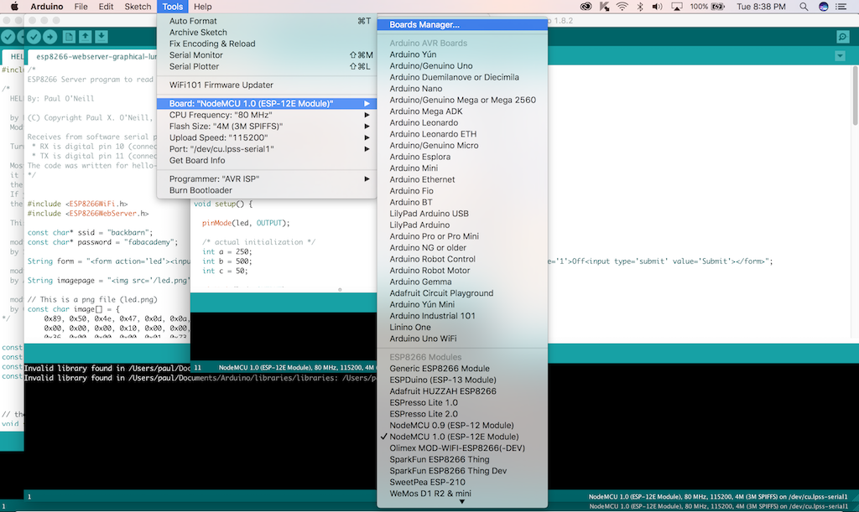Expand the Flash Size 4M submenu
The width and height of the screenshot is (859, 512).
(267, 127)
